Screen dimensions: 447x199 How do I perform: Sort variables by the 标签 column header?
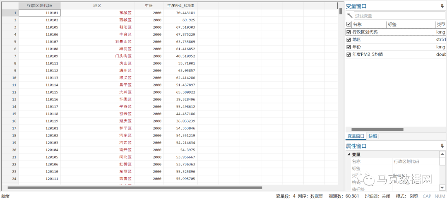click(x=411, y=24)
